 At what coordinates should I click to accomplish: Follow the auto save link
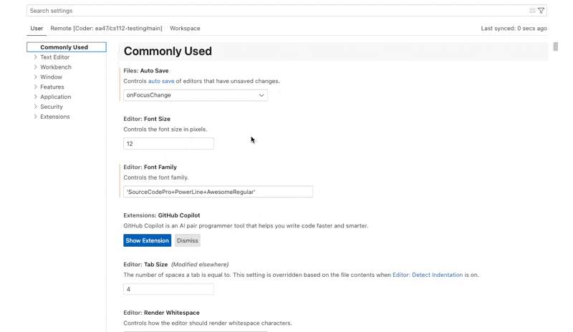click(x=161, y=82)
